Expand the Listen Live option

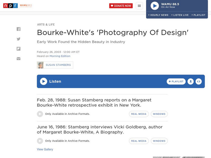tap(181, 15)
